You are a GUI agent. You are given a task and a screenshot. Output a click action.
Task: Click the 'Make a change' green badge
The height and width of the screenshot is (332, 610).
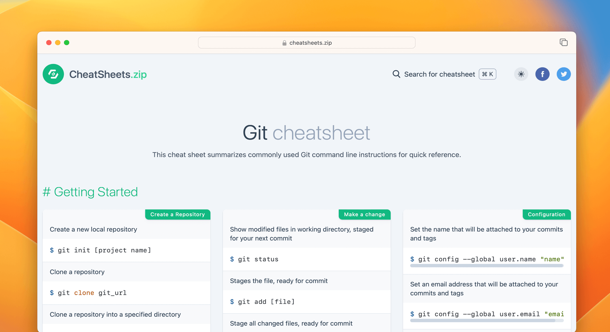pyautogui.click(x=364, y=214)
